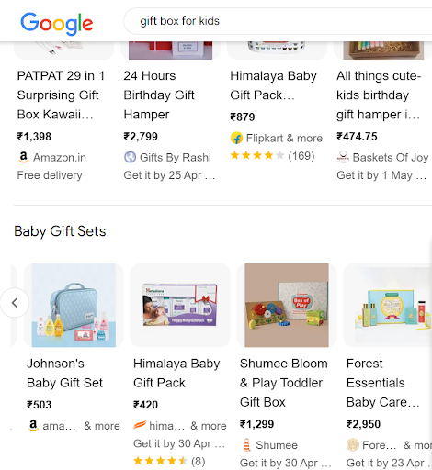Select the Himalaya Baby Gift Pack product image
Screen dimensions: 432x470
(180, 306)
